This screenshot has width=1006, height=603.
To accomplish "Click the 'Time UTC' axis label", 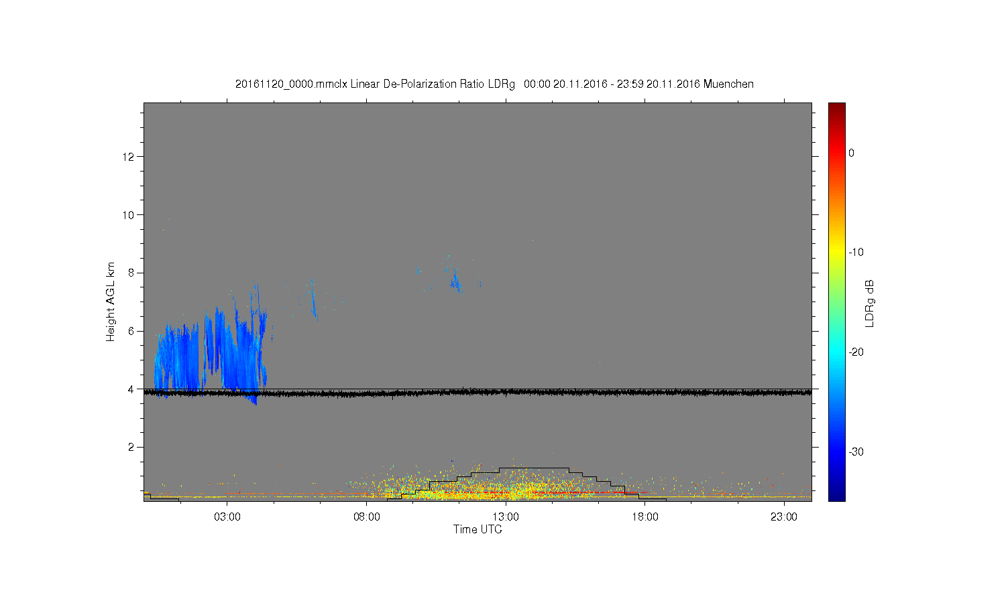I will click(x=478, y=529).
